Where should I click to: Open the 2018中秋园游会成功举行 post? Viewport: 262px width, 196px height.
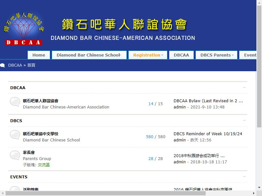click(x=199, y=156)
